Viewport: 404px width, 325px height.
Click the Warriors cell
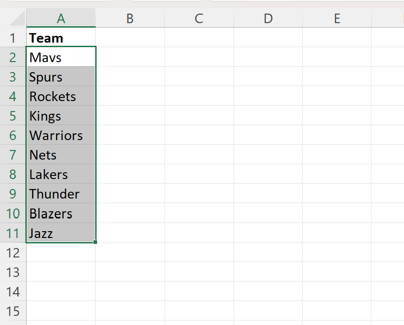pos(61,136)
